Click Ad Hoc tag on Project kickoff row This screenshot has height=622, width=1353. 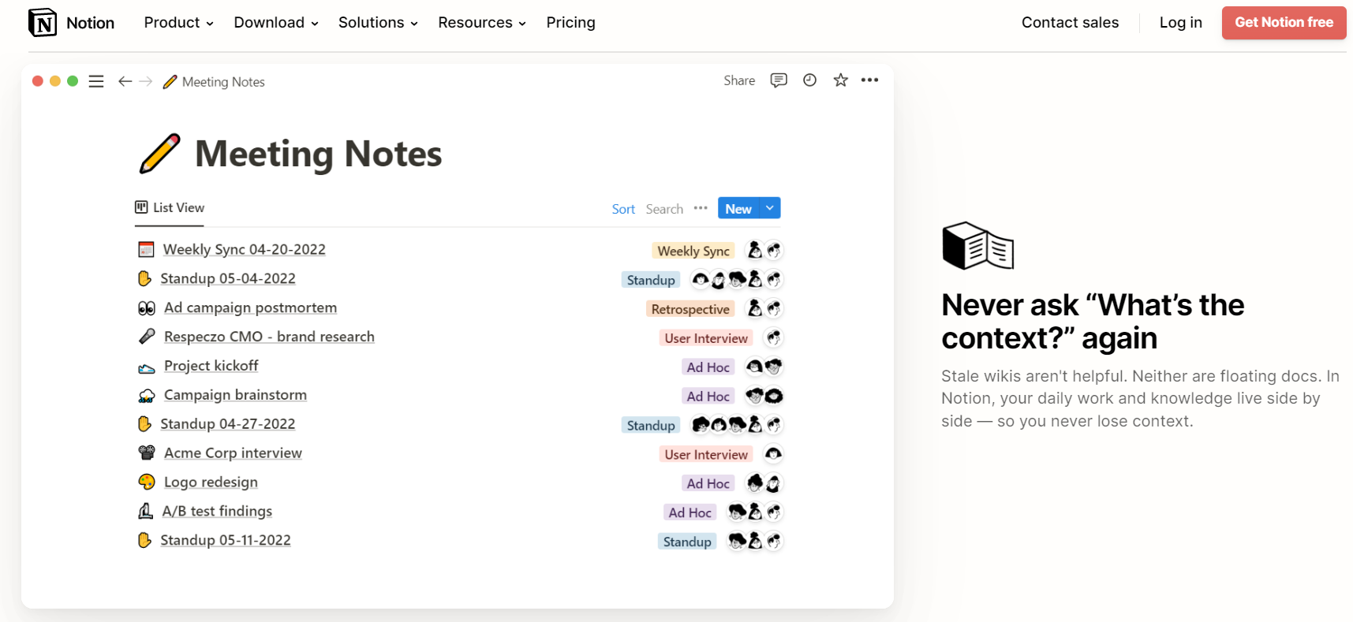click(708, 367)
